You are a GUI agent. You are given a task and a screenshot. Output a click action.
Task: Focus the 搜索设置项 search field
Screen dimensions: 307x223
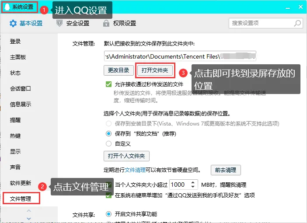coord(266,23)
